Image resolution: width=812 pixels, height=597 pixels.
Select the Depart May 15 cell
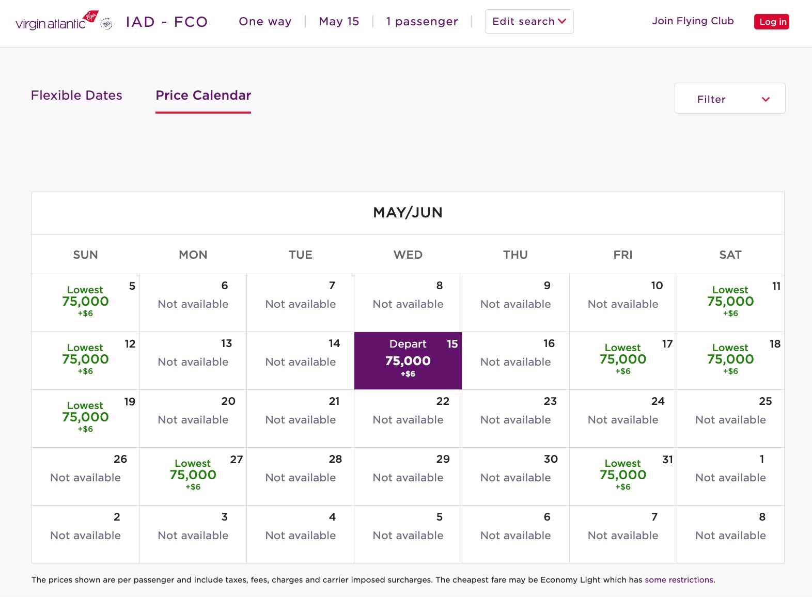pos(408,361)
